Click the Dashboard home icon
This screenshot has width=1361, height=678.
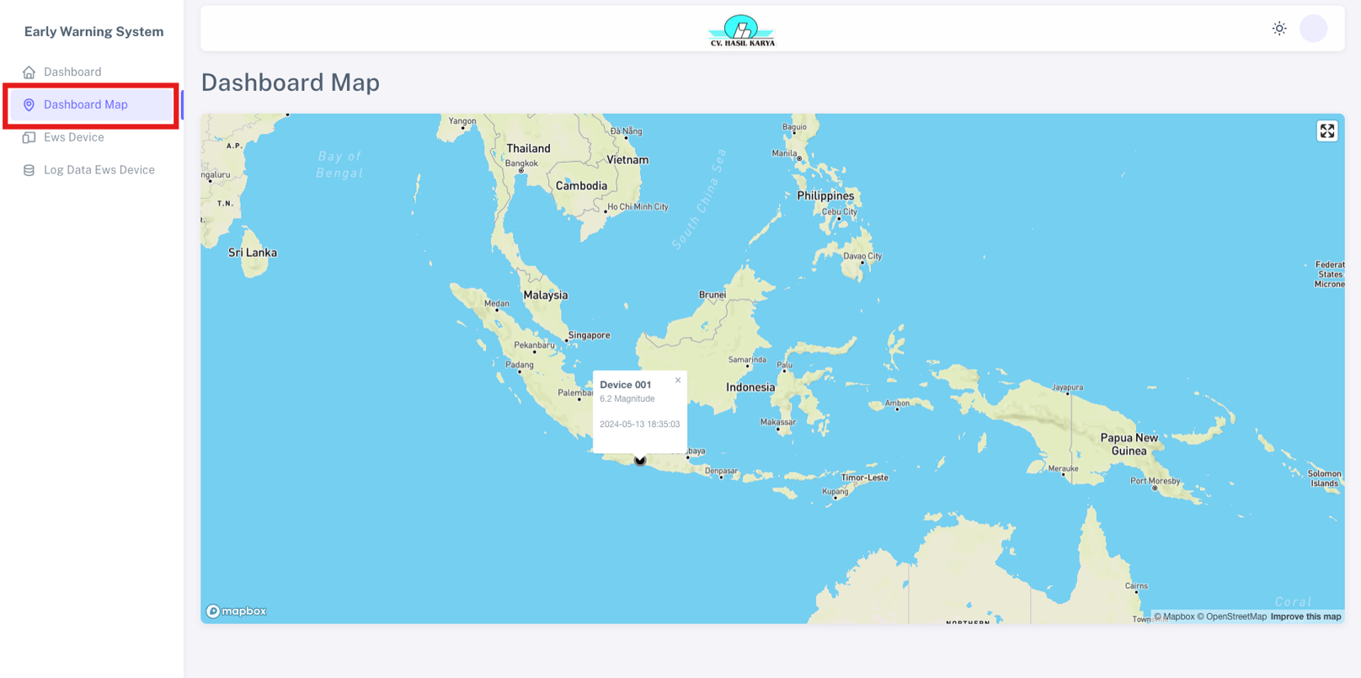coord(29,72)
